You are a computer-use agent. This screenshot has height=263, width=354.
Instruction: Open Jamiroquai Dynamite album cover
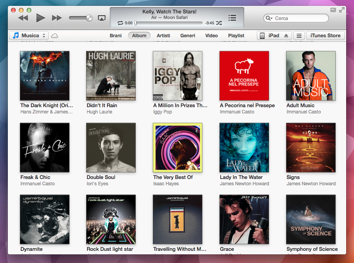[x=45, y=219]
